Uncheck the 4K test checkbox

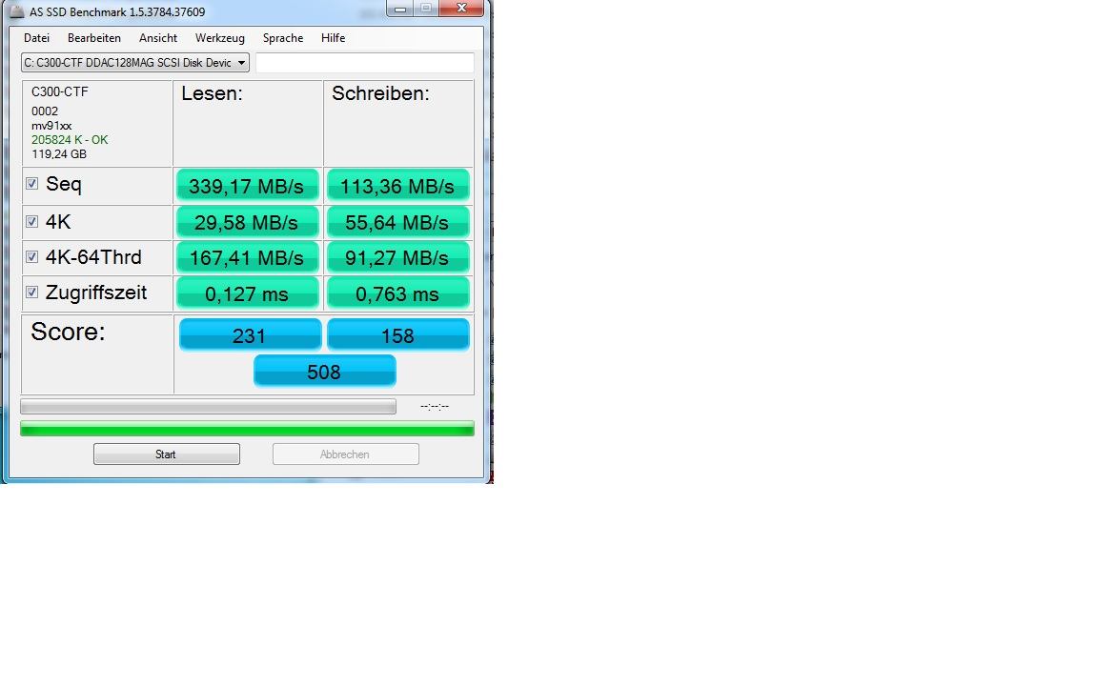pyautogui.click(x=31, y=222)
